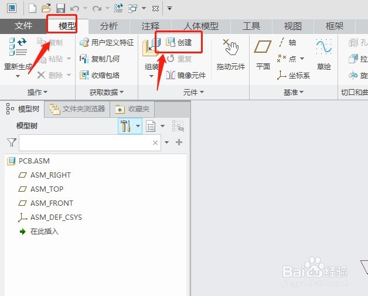
Task: Open the Undo history dropdown arrow
Action: pos(86,8)
